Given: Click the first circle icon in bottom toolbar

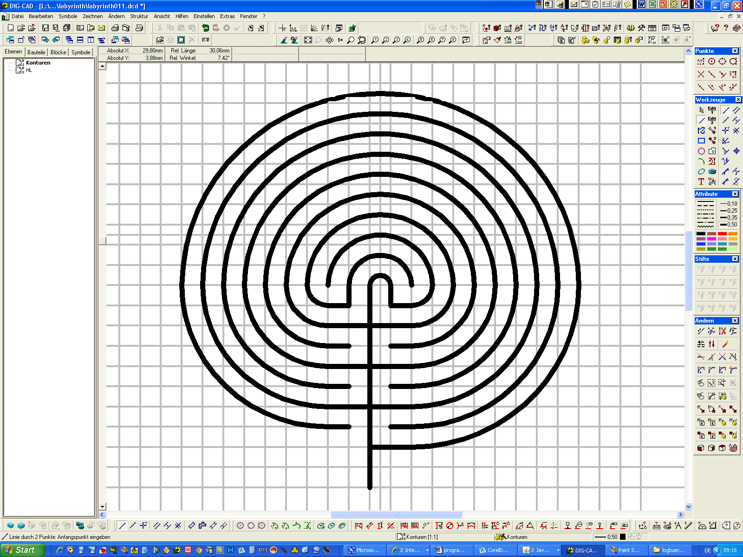Looking at the screenshot, I should (240, 525).
